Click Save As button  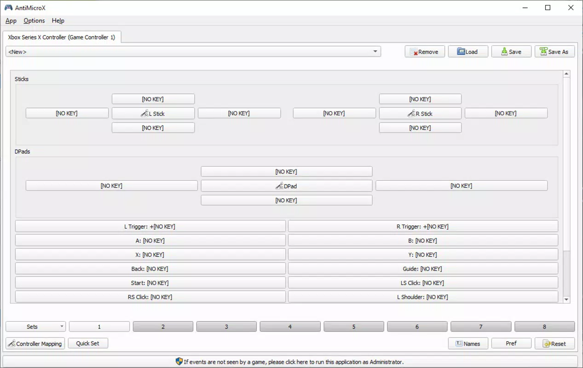click(x=554, y=52)
